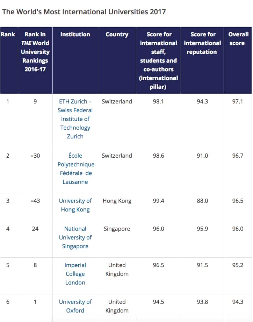The height and width of the screenshot is (322, 253).
Task: Open the University of Oxford link
Action: 75,306
